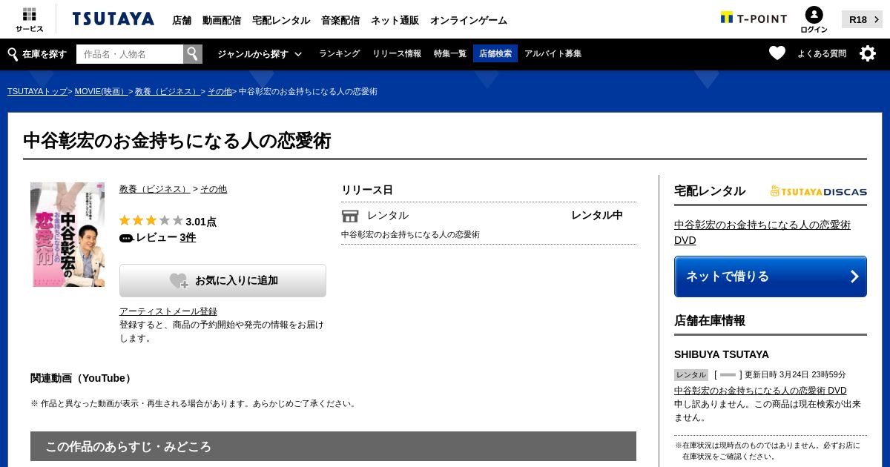890x467 pixels.
Task: Click the review speech bubble icon
Action: coord(126,238)
